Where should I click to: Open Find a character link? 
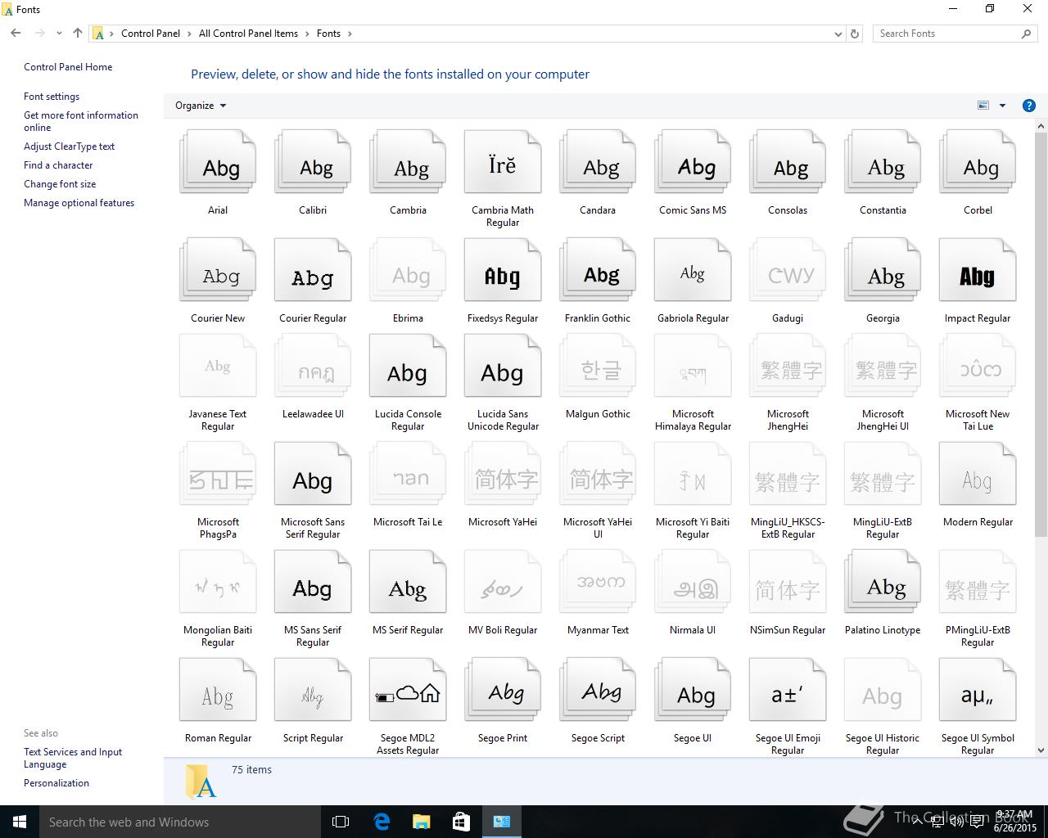point(58,165)
